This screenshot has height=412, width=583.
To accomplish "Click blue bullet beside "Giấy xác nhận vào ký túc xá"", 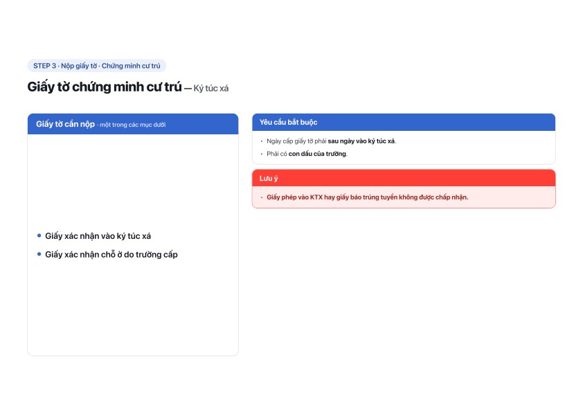I will coord(39,235).
